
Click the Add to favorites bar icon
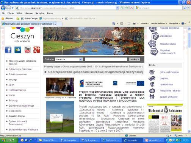pyautogui.click(x=18, y=19)
